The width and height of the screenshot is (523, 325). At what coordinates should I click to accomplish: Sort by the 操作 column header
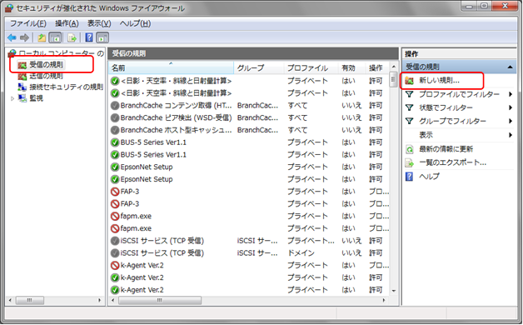(x=377, y=68)
